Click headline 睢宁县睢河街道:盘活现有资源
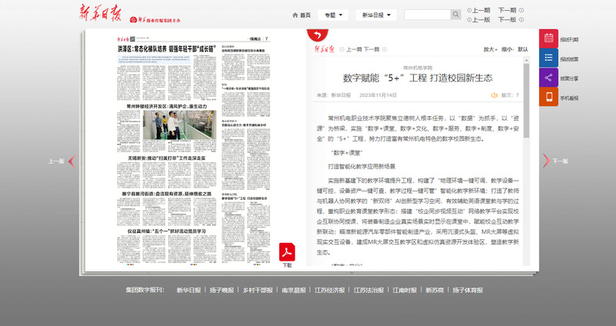The height and width of the screenshot is (326, 616). click(167, 194)
